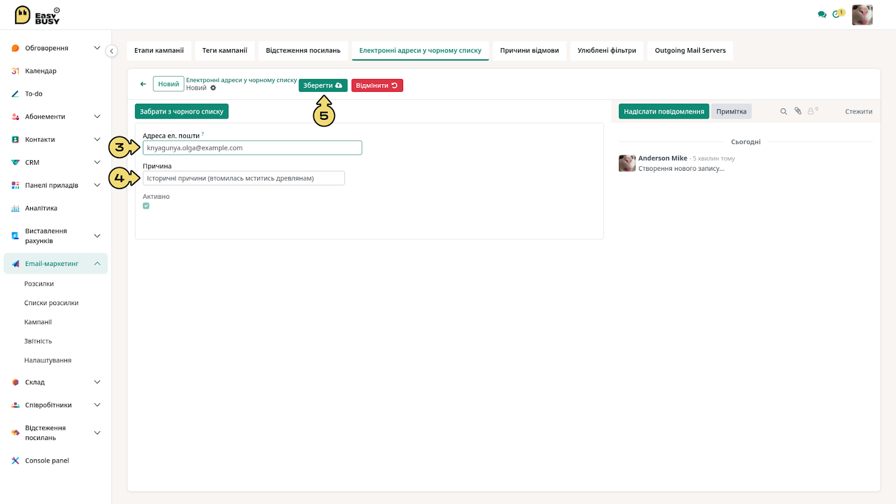This screenshot has width=896, height=504.
Task: Open Відстеження посилань tab
Action: point(303,50)
